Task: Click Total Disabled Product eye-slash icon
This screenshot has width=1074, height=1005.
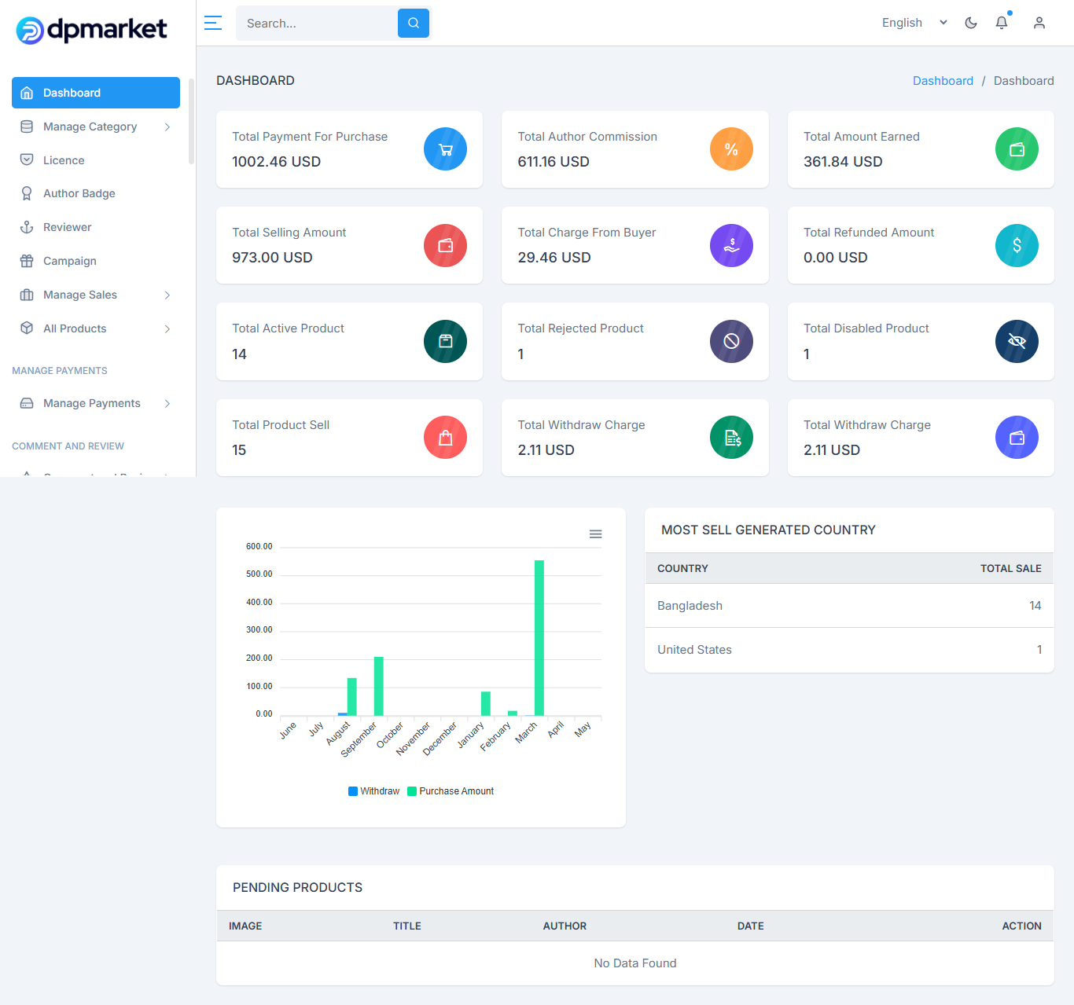Action: (x=1017, y=341)
